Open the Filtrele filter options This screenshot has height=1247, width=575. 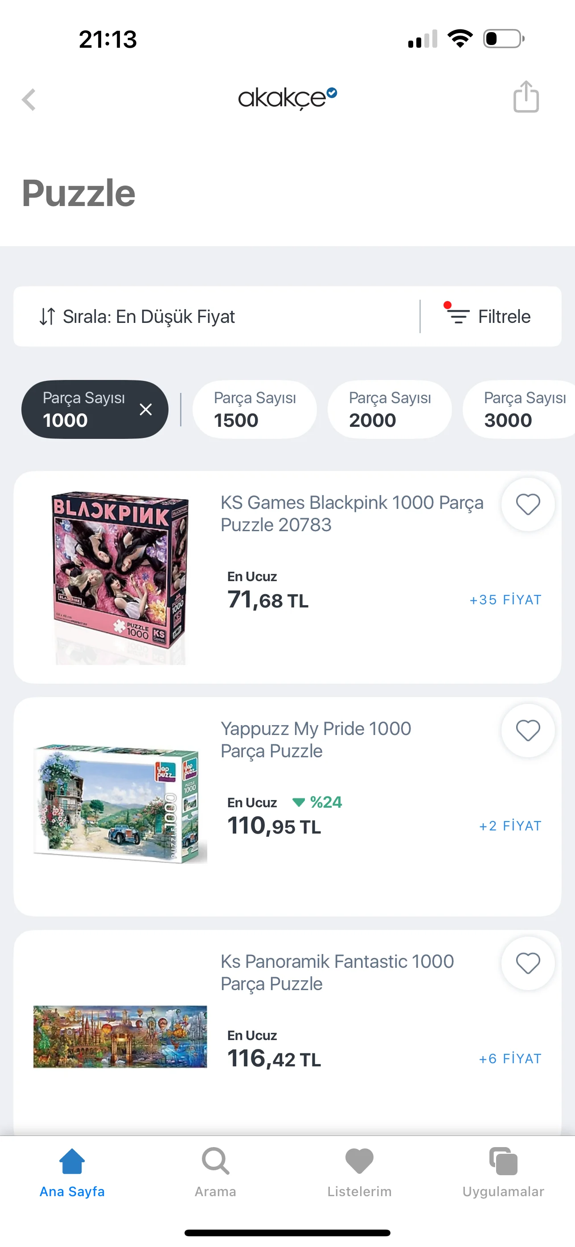[x=490, y=317]
